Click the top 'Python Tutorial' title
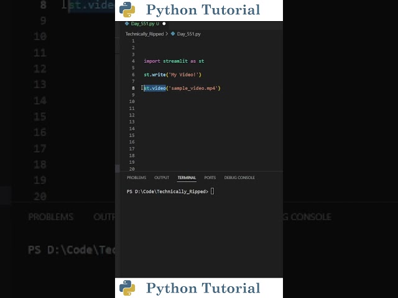The width and height of the screenshot is (398, 298). pyautogui.click(x=203, y=10)
